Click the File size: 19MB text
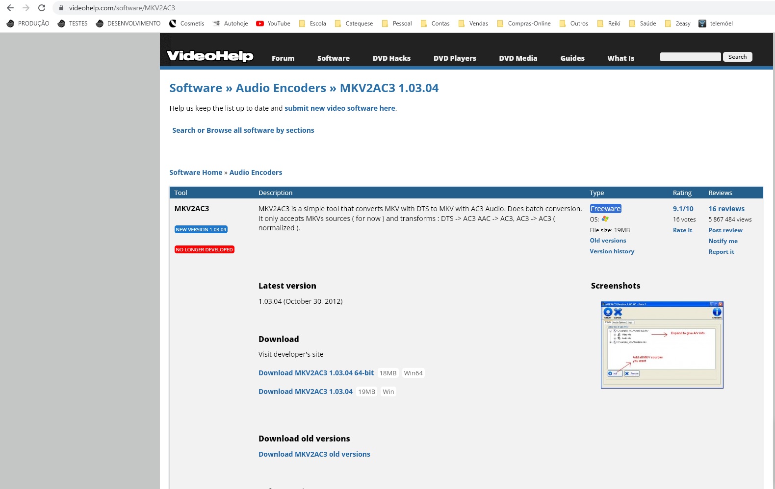This screenshot has width=775, height=489. click(610, 230)
